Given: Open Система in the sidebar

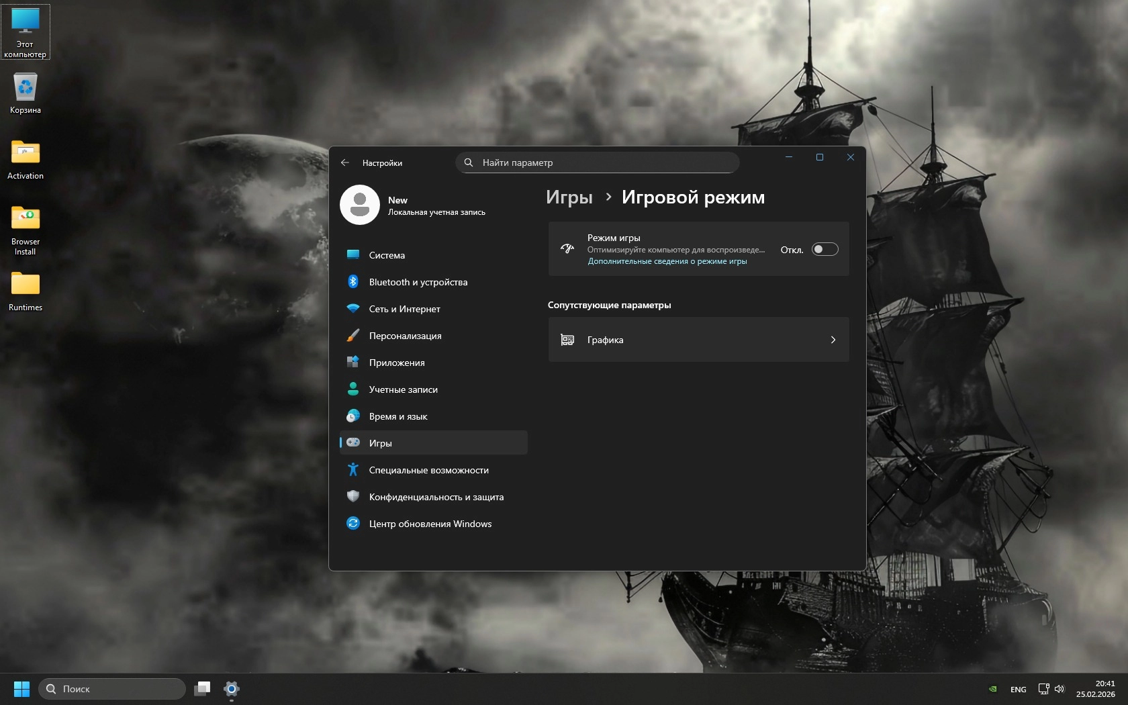Looking at the screenshot, I should coord(387,255).
